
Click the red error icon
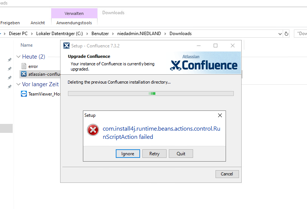pyautogui.click(x=93, y=130)
